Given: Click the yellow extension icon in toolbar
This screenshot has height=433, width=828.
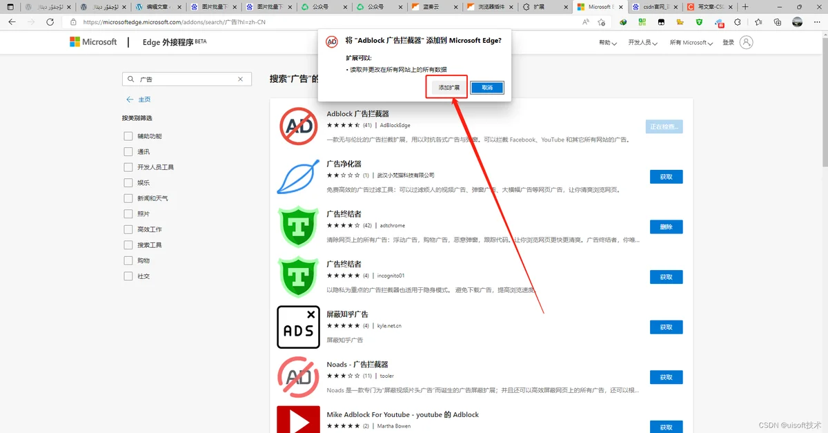Looking at the screenshot, I should coord(680,21).
